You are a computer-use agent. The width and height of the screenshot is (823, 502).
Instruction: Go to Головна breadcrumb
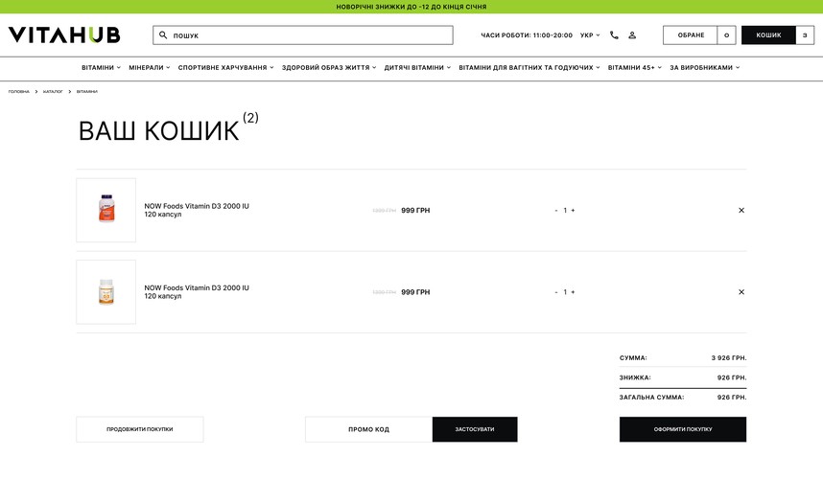19,92
